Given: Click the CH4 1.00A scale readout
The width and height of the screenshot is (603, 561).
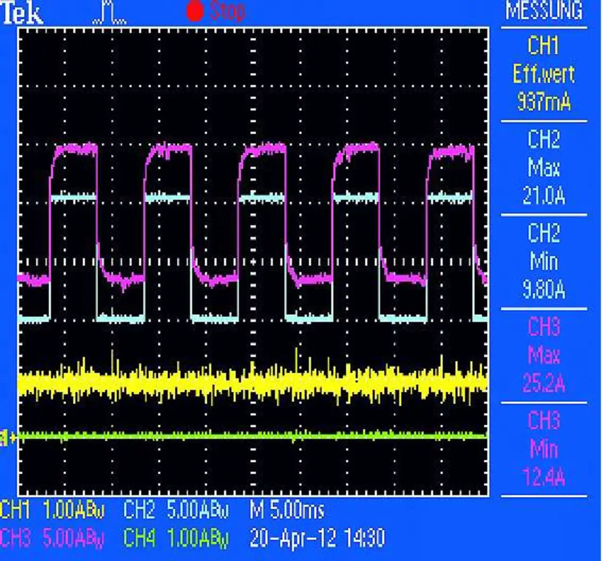Looking at the screenshot, I should click(176, 537).
